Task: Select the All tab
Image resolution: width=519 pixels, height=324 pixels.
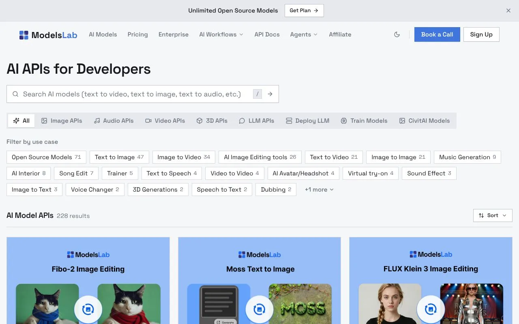Action: 21,121
